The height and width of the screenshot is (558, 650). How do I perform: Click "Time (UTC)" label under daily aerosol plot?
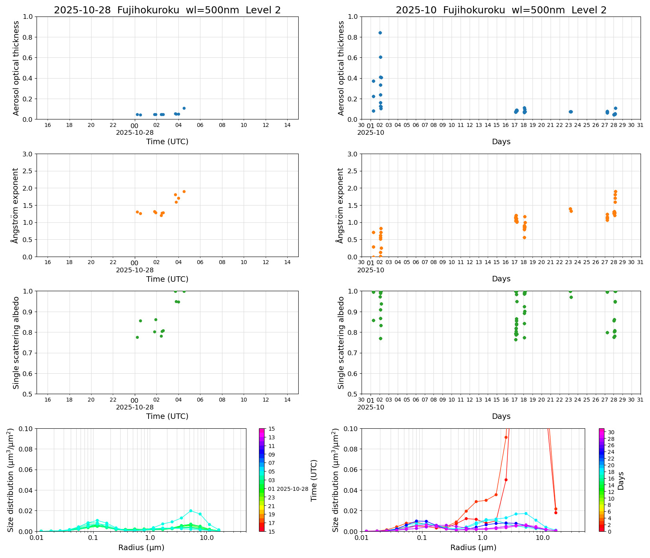167,141
